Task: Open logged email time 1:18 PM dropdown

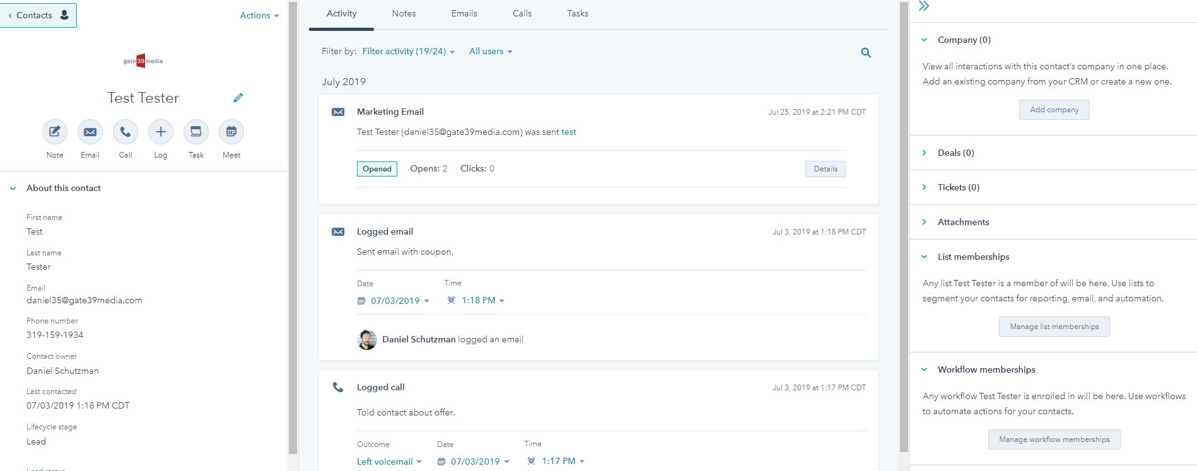Action: pyautogui.click(x=483, y=300)
